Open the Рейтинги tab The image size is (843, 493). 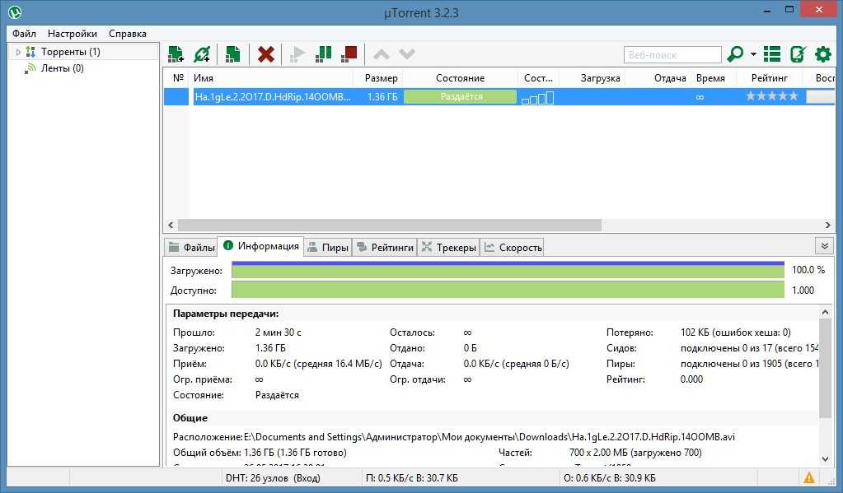385,247
